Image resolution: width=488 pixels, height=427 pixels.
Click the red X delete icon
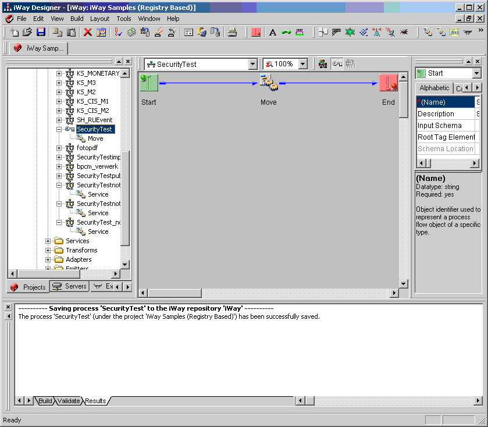[88, 32]
